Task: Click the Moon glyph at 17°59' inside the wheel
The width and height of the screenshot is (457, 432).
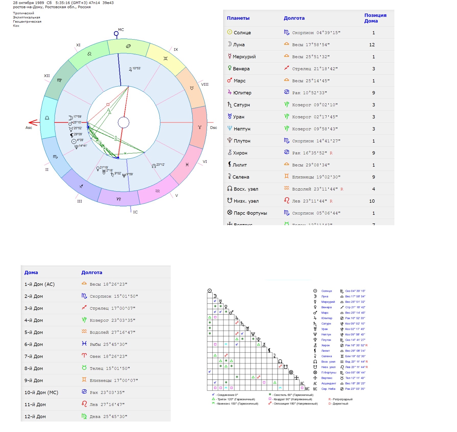Action: [70, 118]
